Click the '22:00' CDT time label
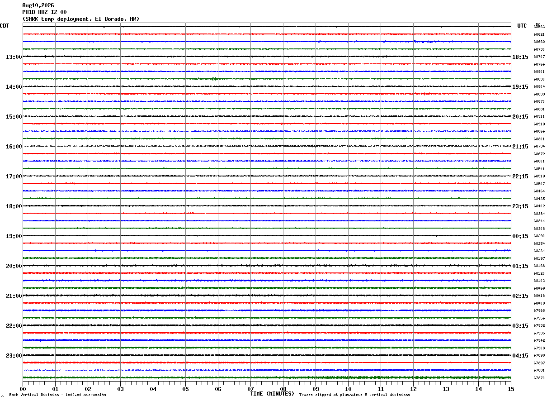The height and width of the screenshot is (401, 547). (x=14, y=326)
